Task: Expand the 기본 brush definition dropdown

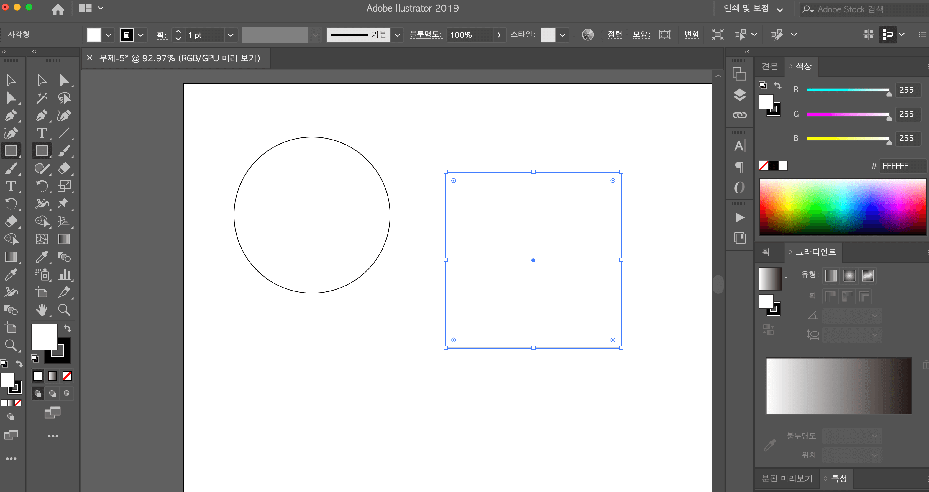Action: (397, 35)
